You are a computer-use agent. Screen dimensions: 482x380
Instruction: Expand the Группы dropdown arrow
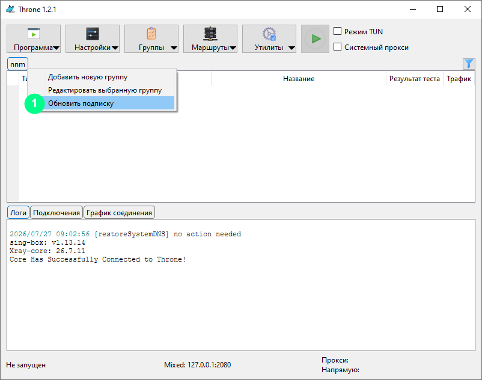(174, 47)
